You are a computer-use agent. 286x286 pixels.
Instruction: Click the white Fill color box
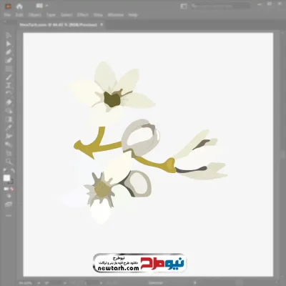(x=6, y=178)
